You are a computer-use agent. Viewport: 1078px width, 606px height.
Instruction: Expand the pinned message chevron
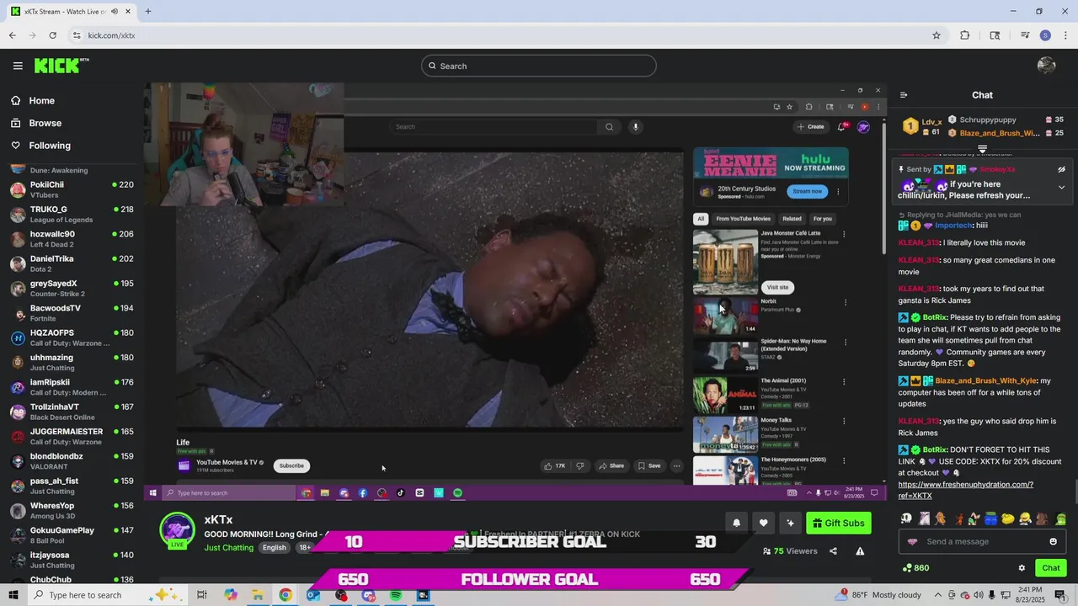(1061, 187)
